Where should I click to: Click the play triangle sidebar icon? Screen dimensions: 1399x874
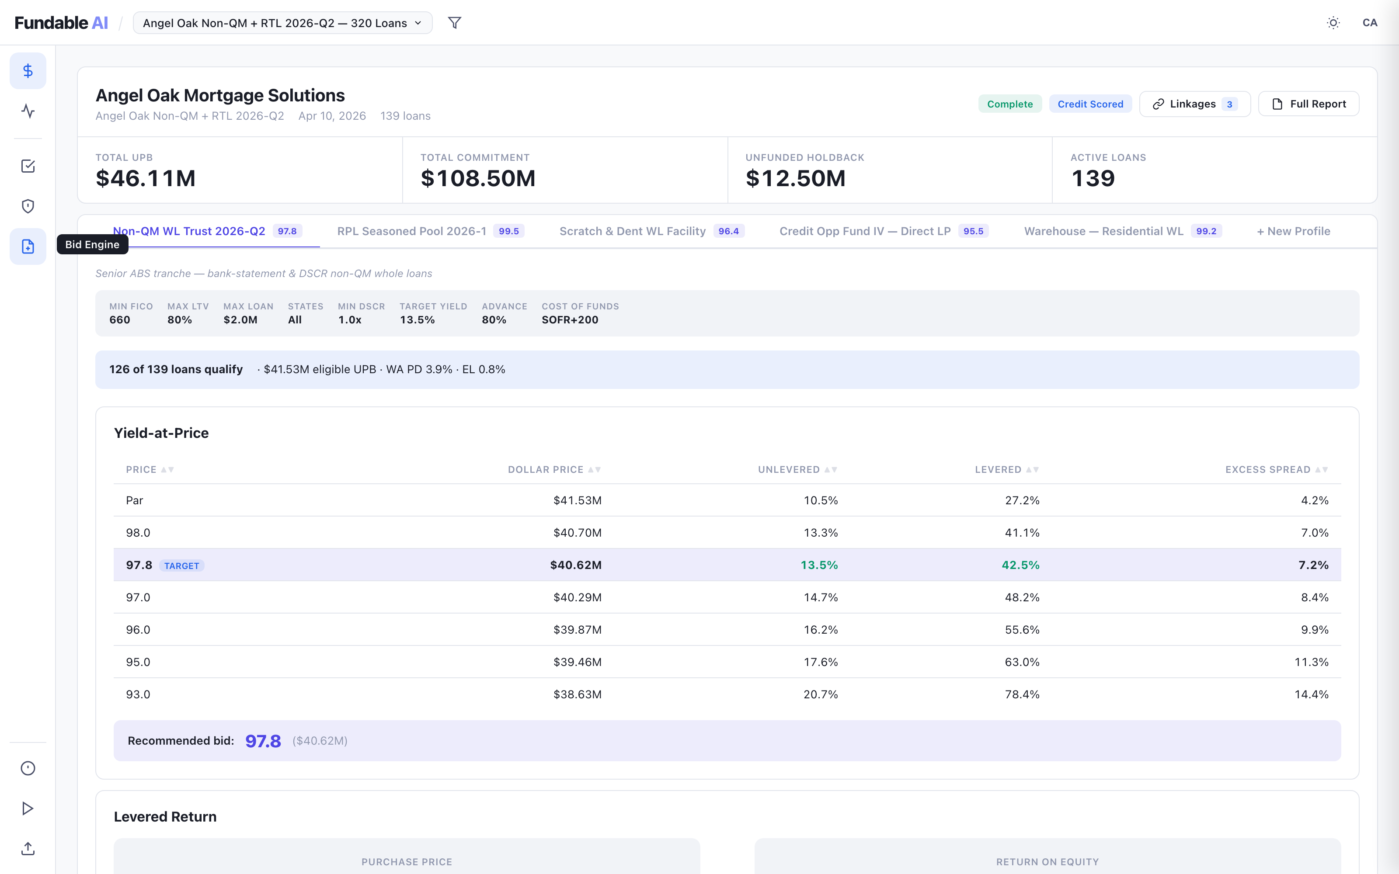[x=28, y=808]
